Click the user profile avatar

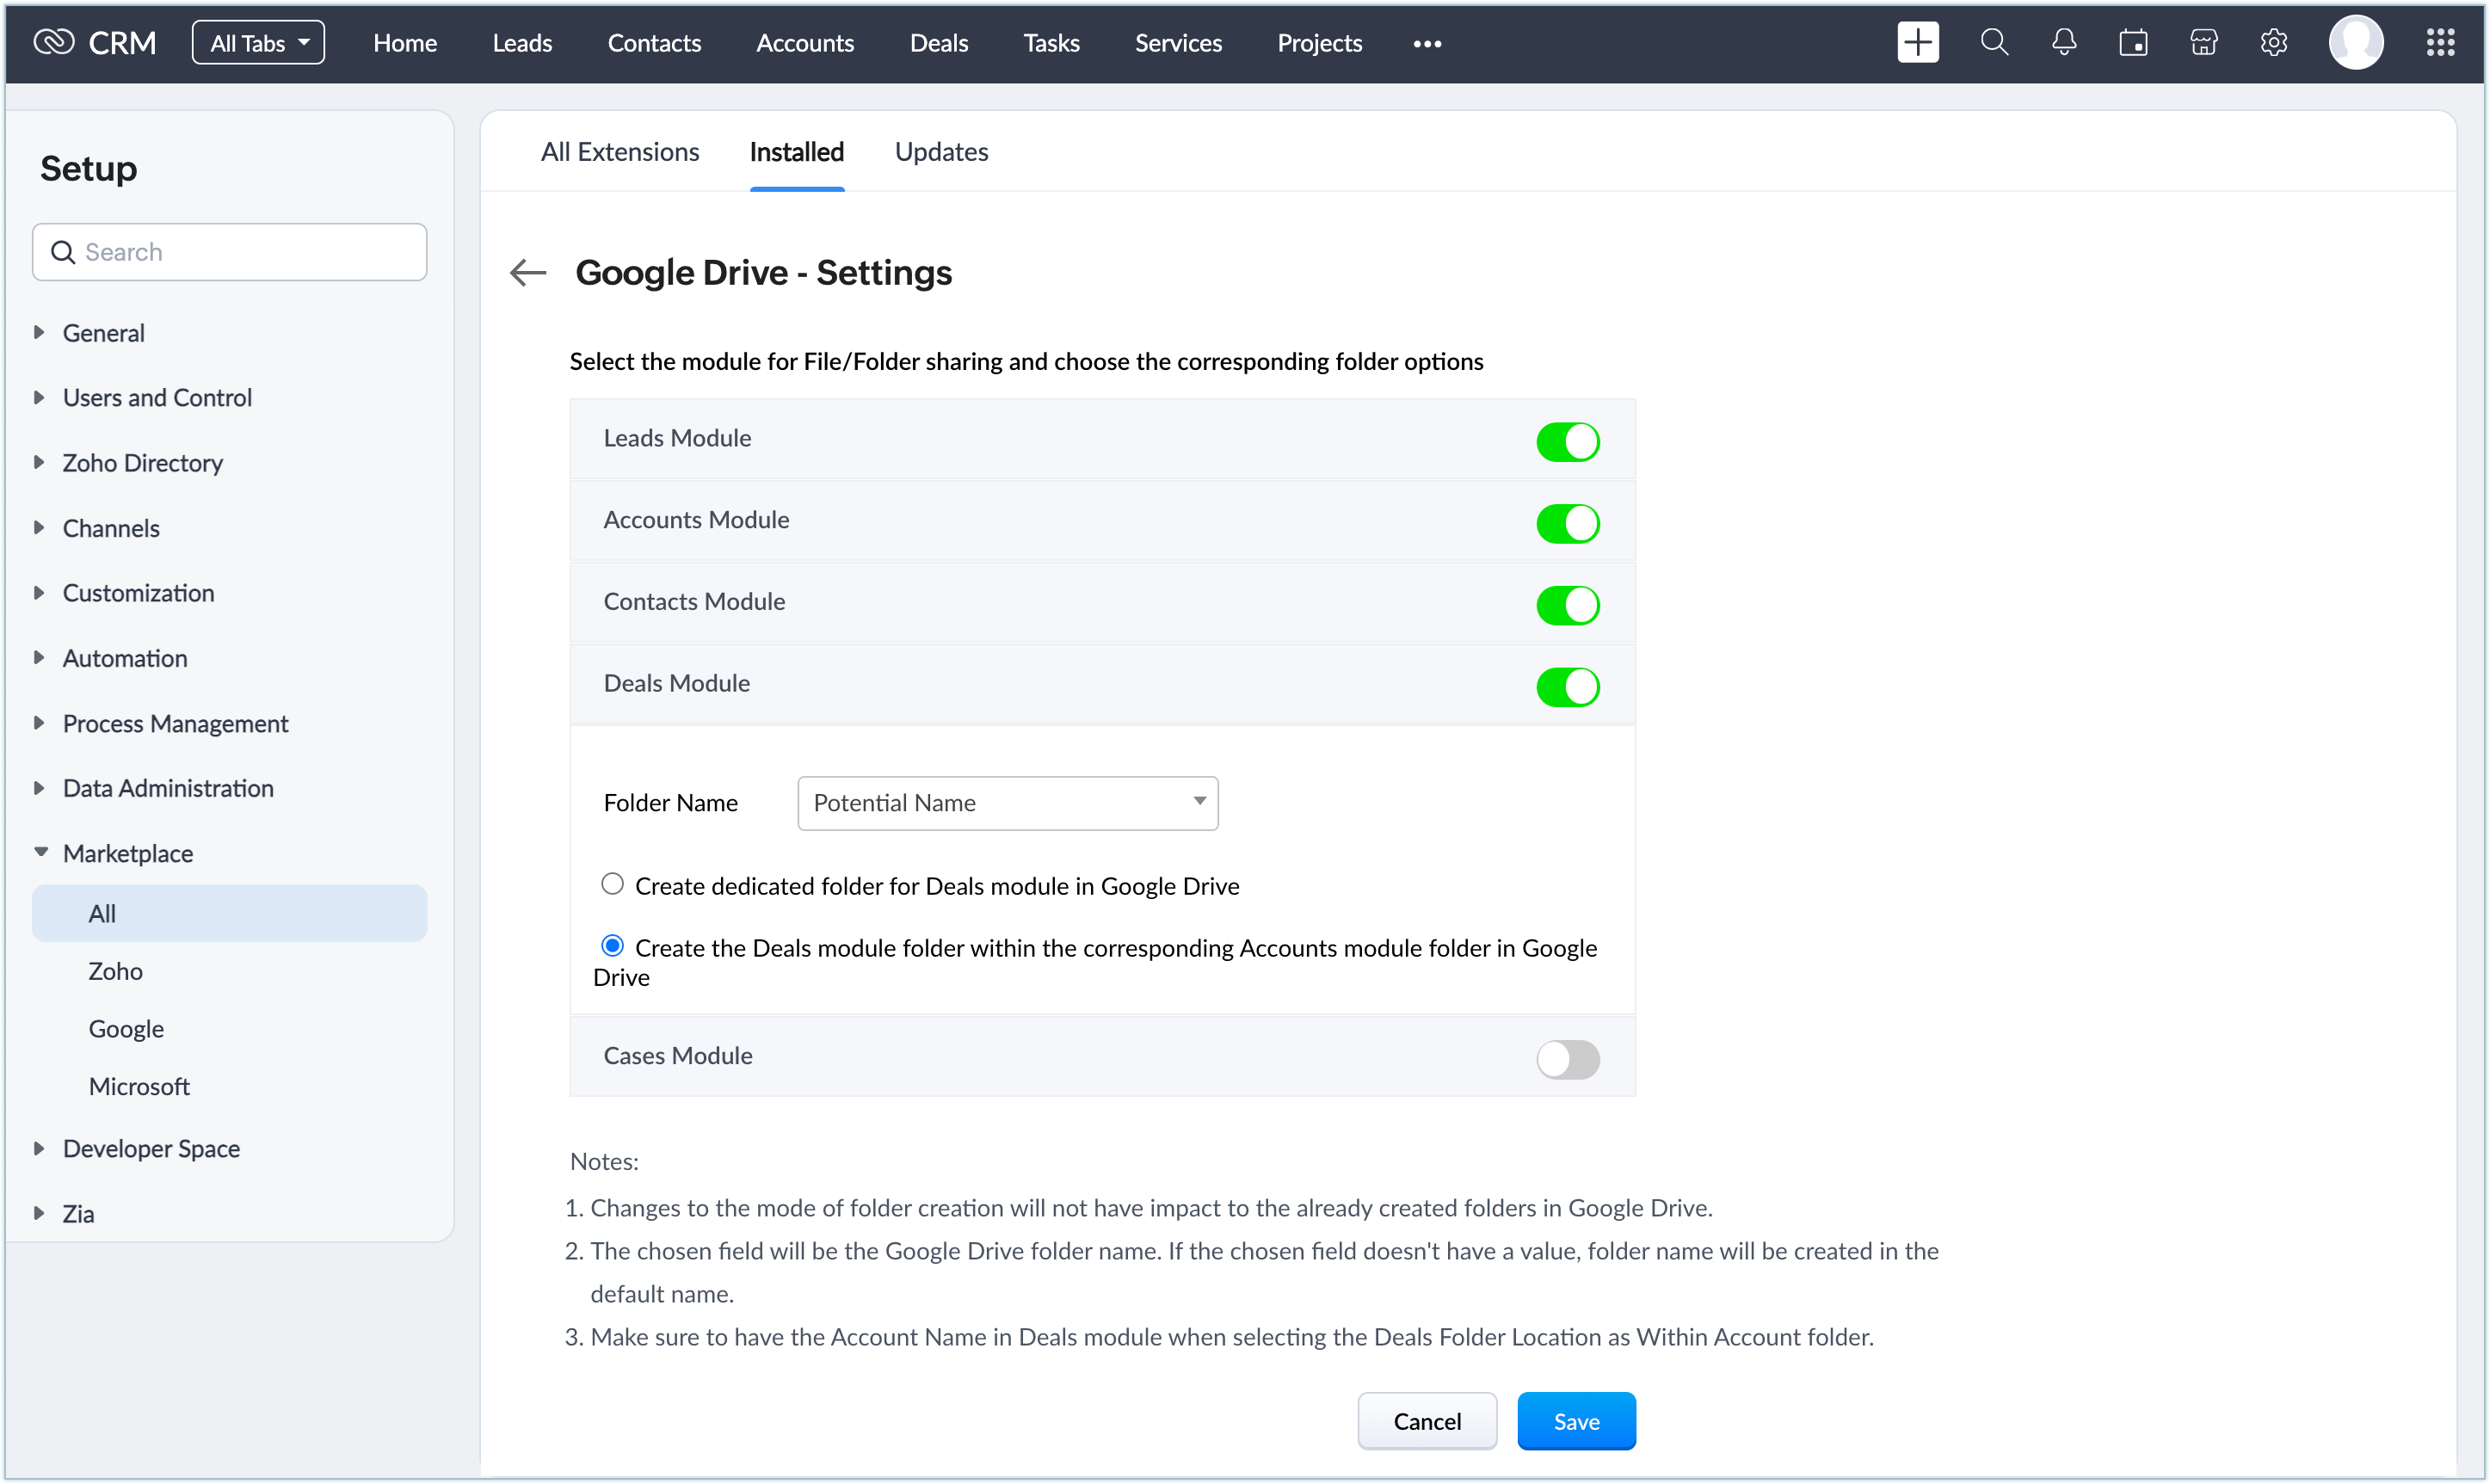pos(2355,43)
